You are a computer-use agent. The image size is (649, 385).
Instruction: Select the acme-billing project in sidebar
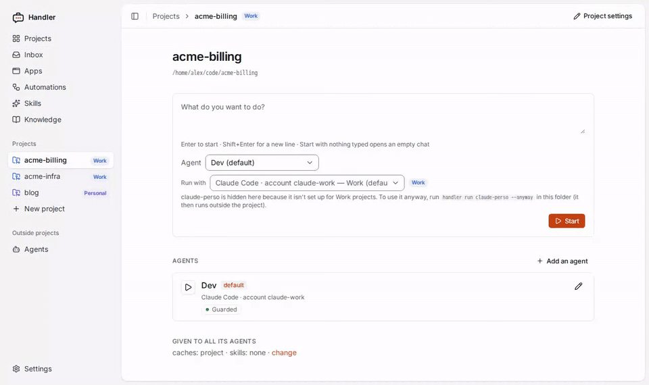(60, 160)
